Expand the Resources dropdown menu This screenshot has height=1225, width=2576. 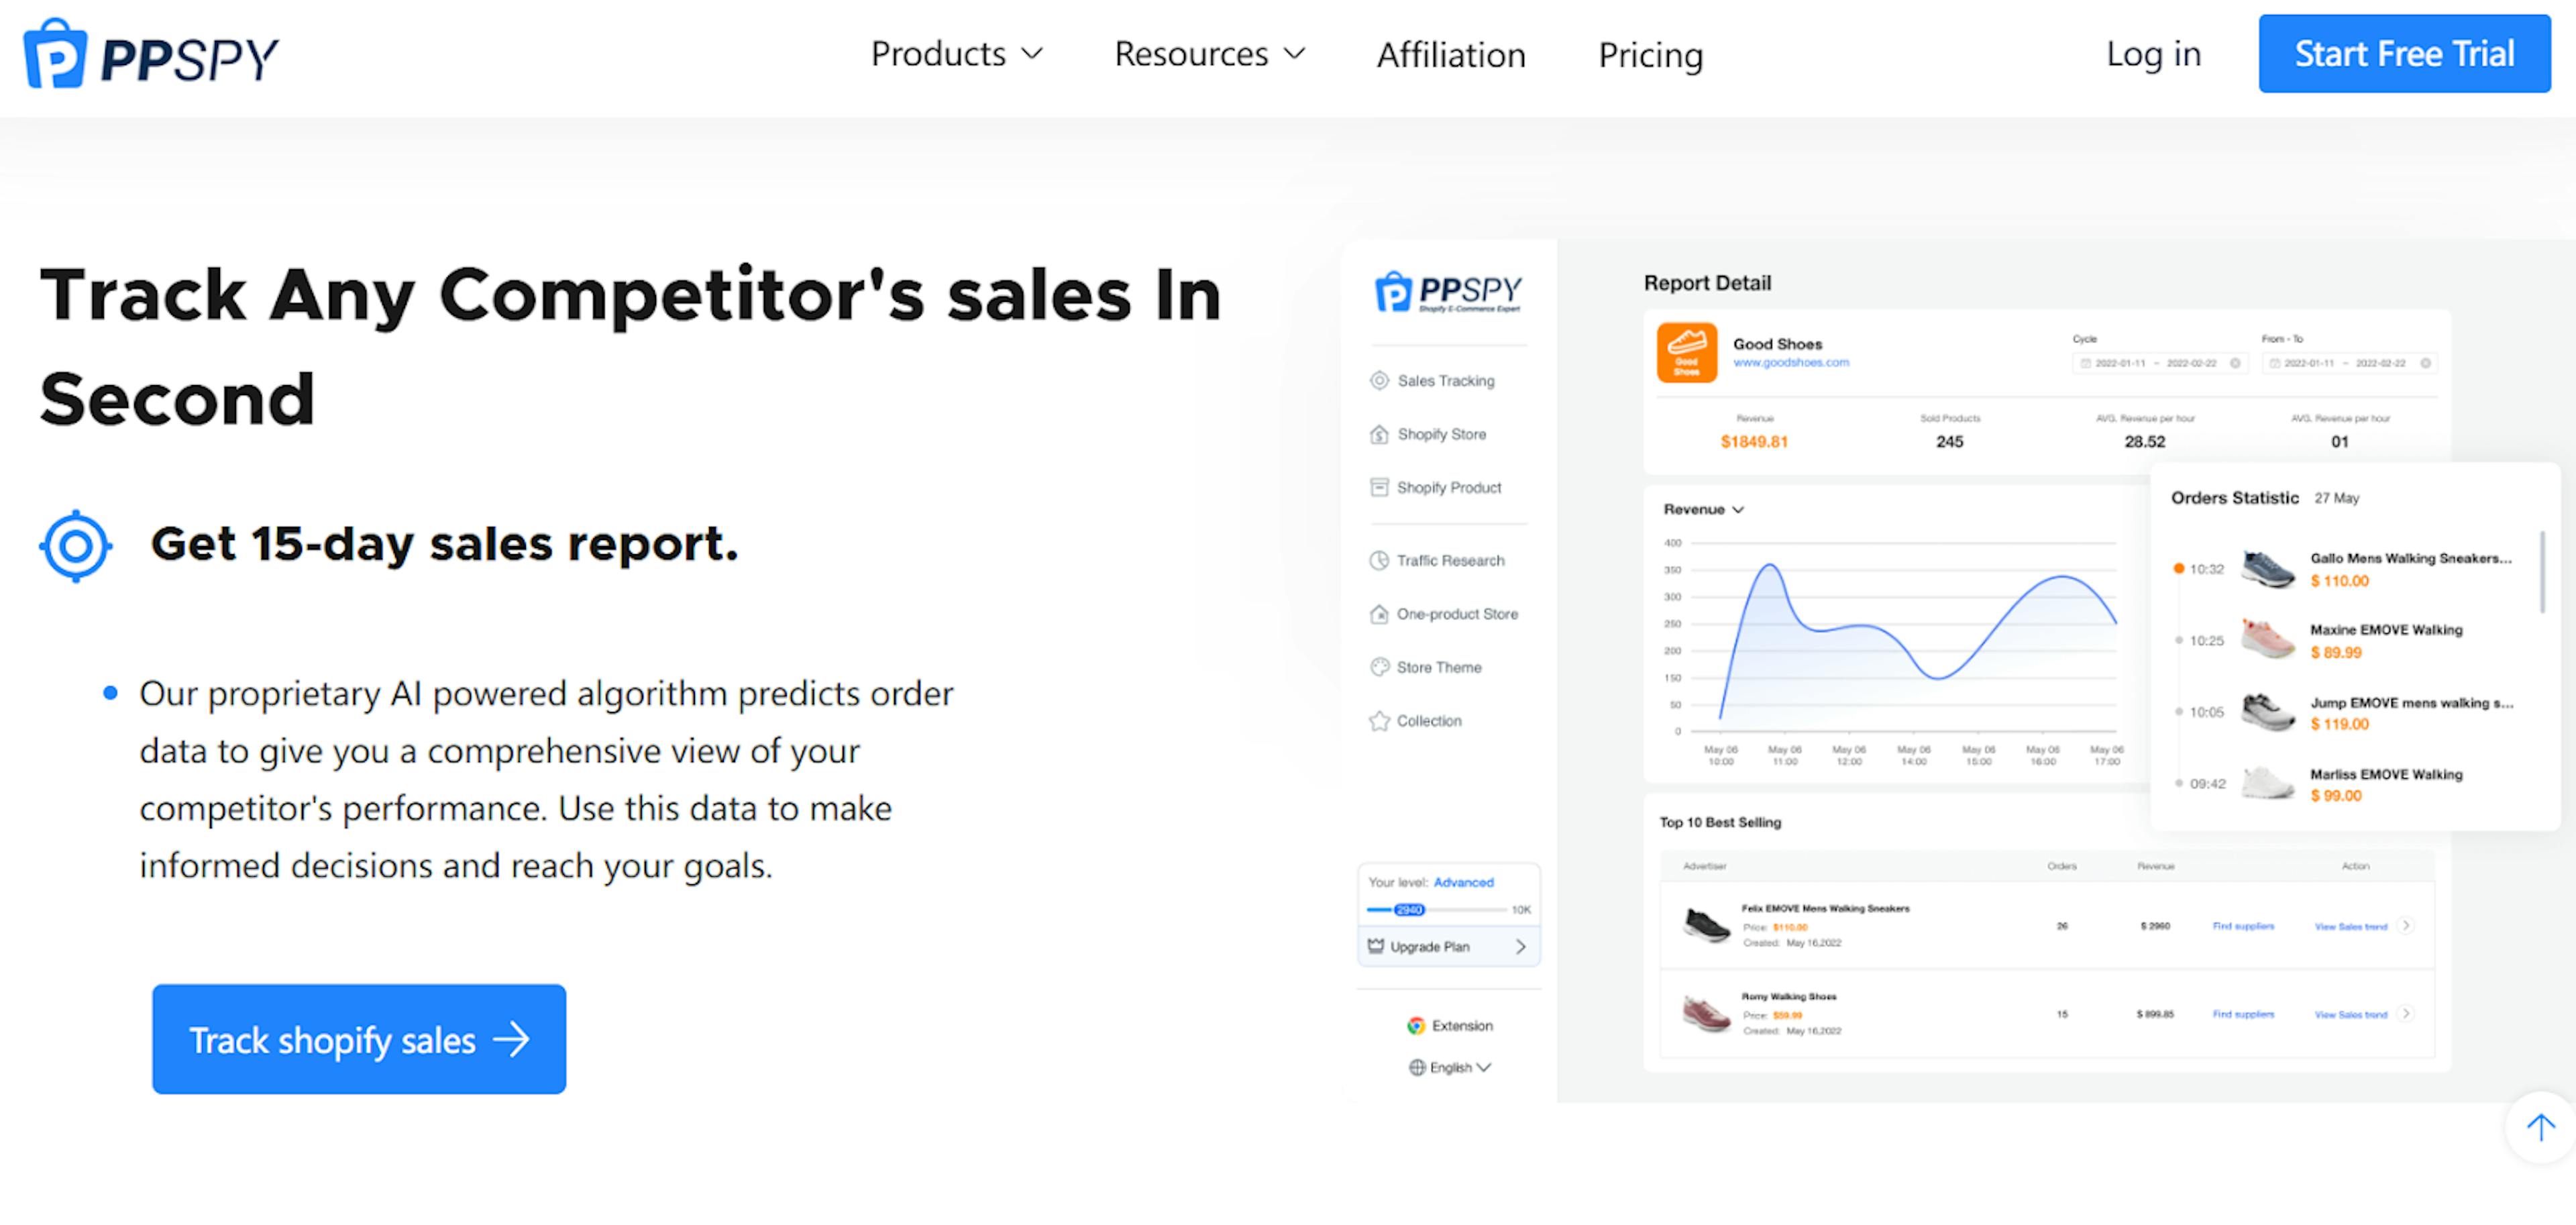[x=1210, y=54]
